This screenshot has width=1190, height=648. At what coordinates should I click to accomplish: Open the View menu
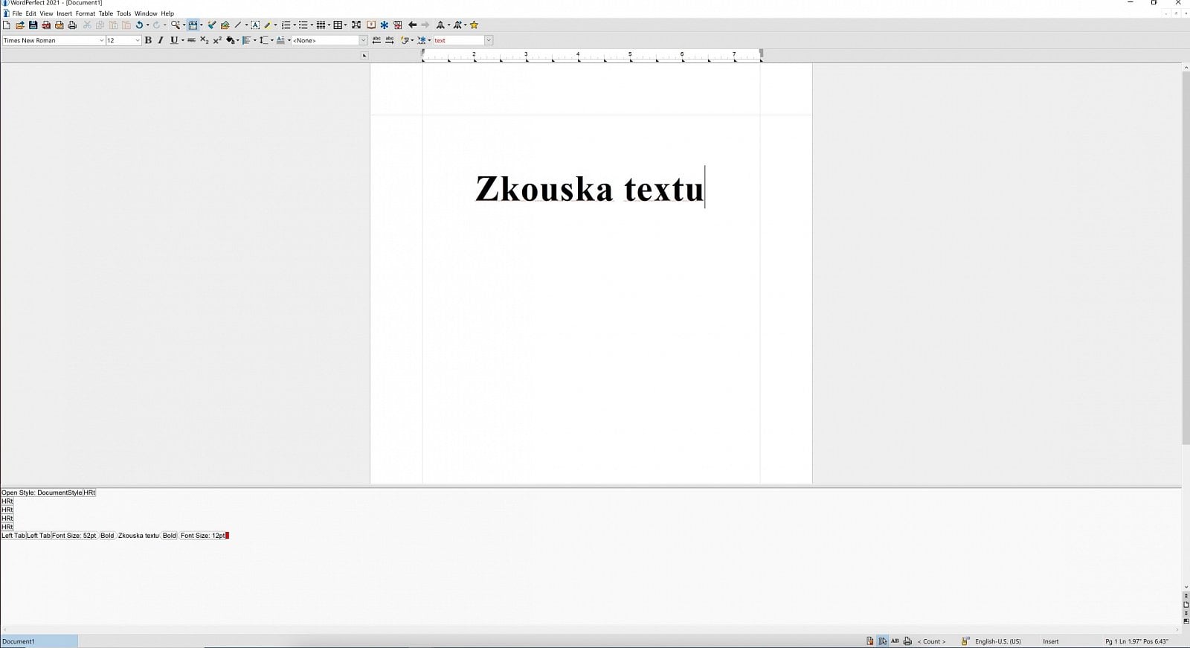click(46, 13)
